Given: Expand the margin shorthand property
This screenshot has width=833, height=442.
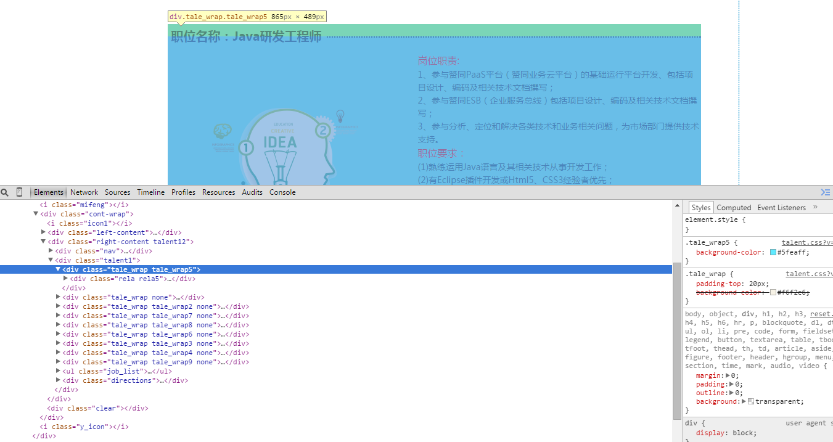Looking at the screenshot, I should click(x=728, y=375).
